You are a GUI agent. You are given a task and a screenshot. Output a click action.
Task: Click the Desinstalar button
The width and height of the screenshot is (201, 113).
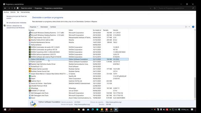click(44, 27)
